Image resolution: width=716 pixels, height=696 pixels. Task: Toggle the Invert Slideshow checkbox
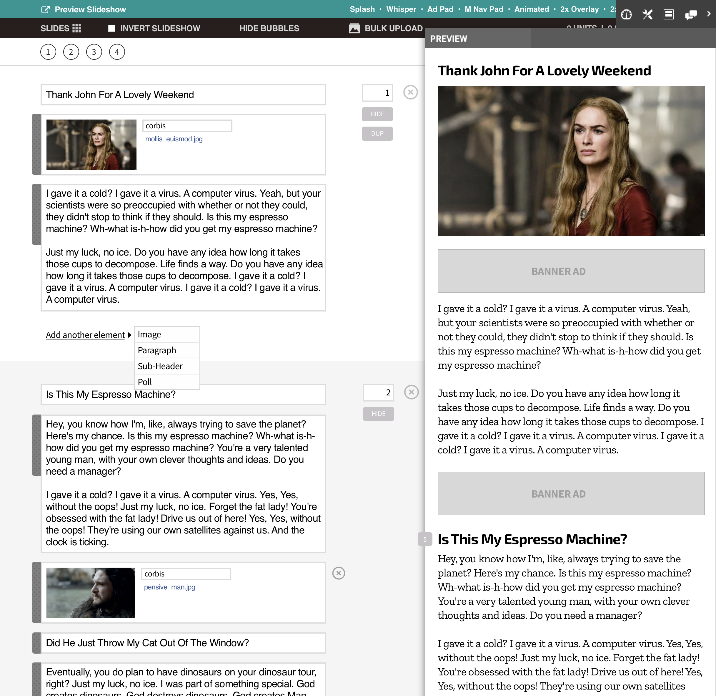pyautogui.click(x=112, y=28)
